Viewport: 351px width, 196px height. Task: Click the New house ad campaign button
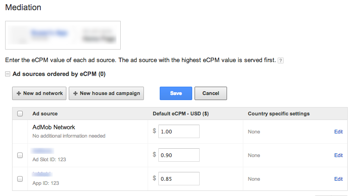click(x=106, y=93)
